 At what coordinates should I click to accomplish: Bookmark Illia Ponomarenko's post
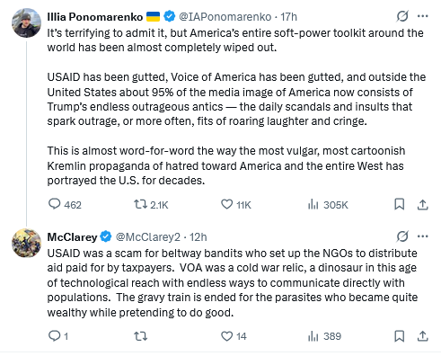400,204
